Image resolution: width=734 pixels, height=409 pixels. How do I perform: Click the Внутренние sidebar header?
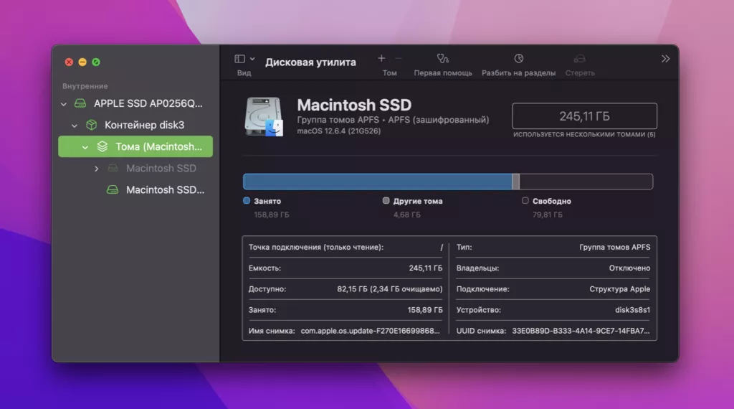tap(85, 86)
